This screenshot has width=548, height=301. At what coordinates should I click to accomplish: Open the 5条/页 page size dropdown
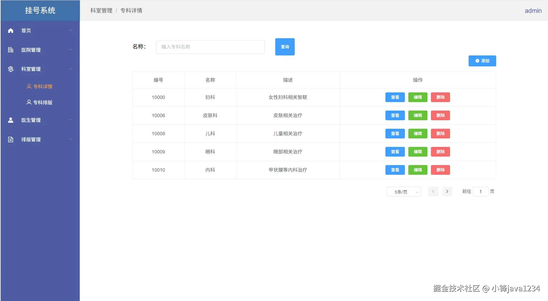(x=404, y=192)
